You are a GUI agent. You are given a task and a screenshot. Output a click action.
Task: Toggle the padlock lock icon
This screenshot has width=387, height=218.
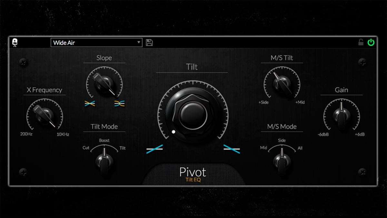point(361,42)
